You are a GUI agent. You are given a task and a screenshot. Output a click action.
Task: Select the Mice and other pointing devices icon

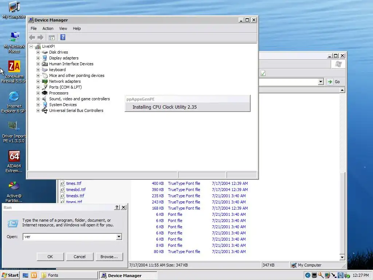click(45, 75)
